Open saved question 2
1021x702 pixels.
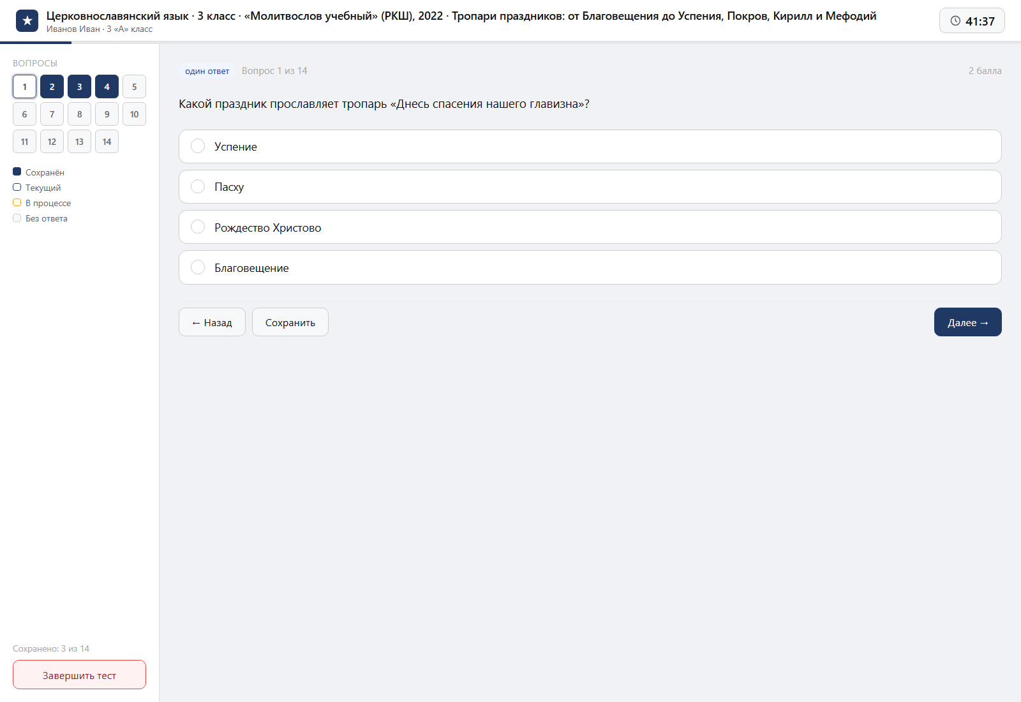52,87
